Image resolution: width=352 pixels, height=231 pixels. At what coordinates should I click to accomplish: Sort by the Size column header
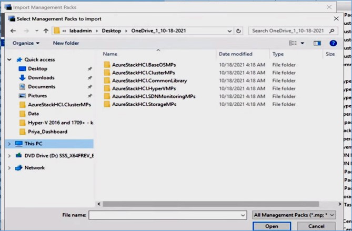[330, 54]
